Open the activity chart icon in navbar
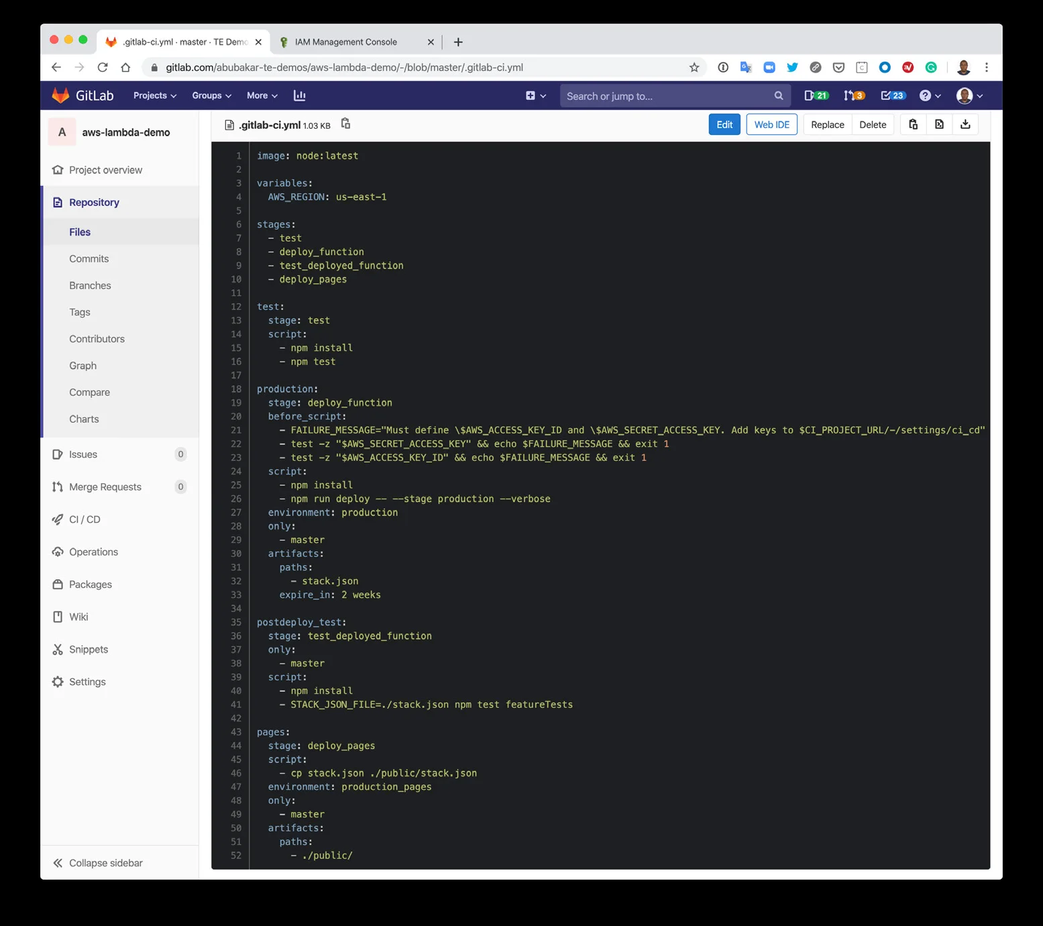The image size is (1043, 926). coord(300,96)
